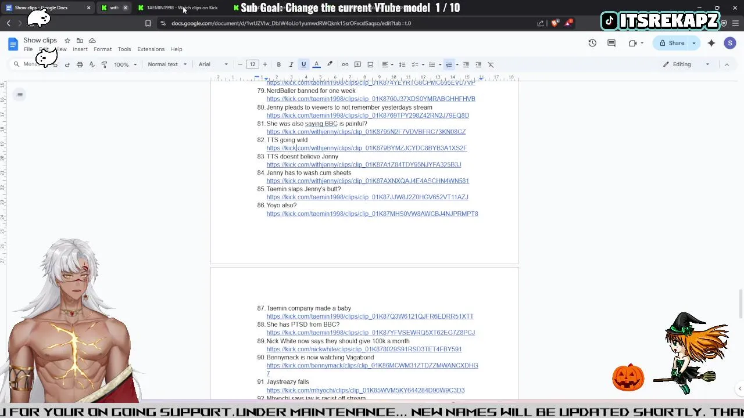
Task: Open link under Taemin company made a baby
Action: tap(370, 316)
